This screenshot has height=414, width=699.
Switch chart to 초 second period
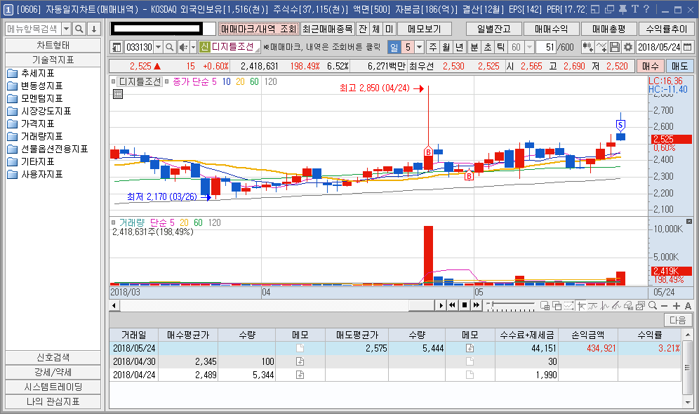488,47
